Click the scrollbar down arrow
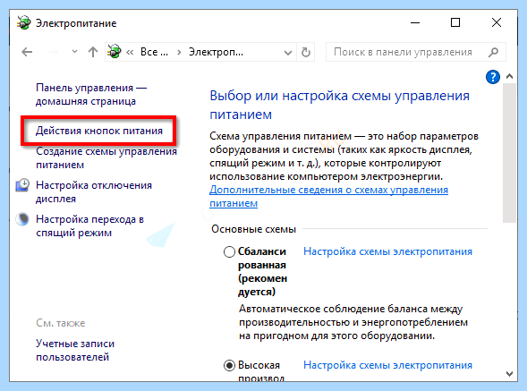Image resolution: width=527 pixels, height=391 pixels. 509,374
